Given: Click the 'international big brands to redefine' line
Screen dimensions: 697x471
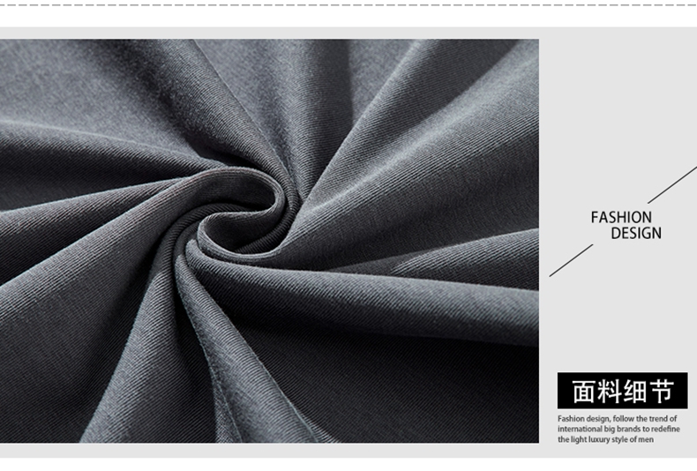Looking at the screenshot, I should 617,429.
